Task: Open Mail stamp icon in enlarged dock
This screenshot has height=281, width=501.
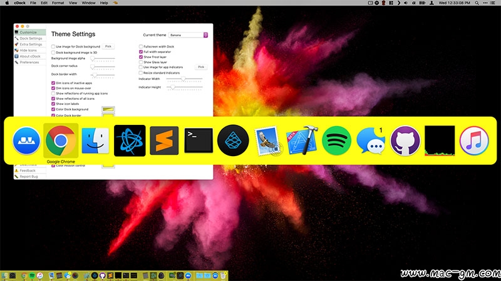Action: [268, 140]
